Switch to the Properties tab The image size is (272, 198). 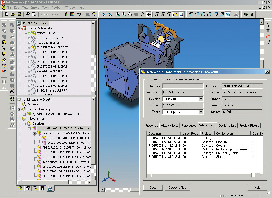[151, 126]
